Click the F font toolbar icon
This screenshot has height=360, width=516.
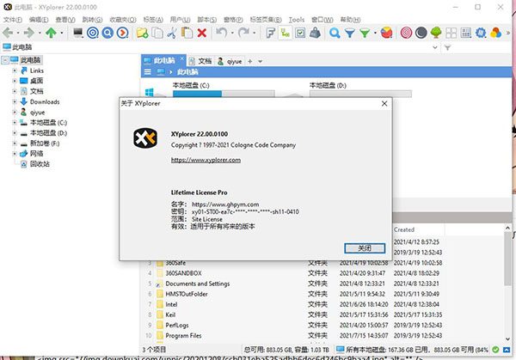point(270,33)
